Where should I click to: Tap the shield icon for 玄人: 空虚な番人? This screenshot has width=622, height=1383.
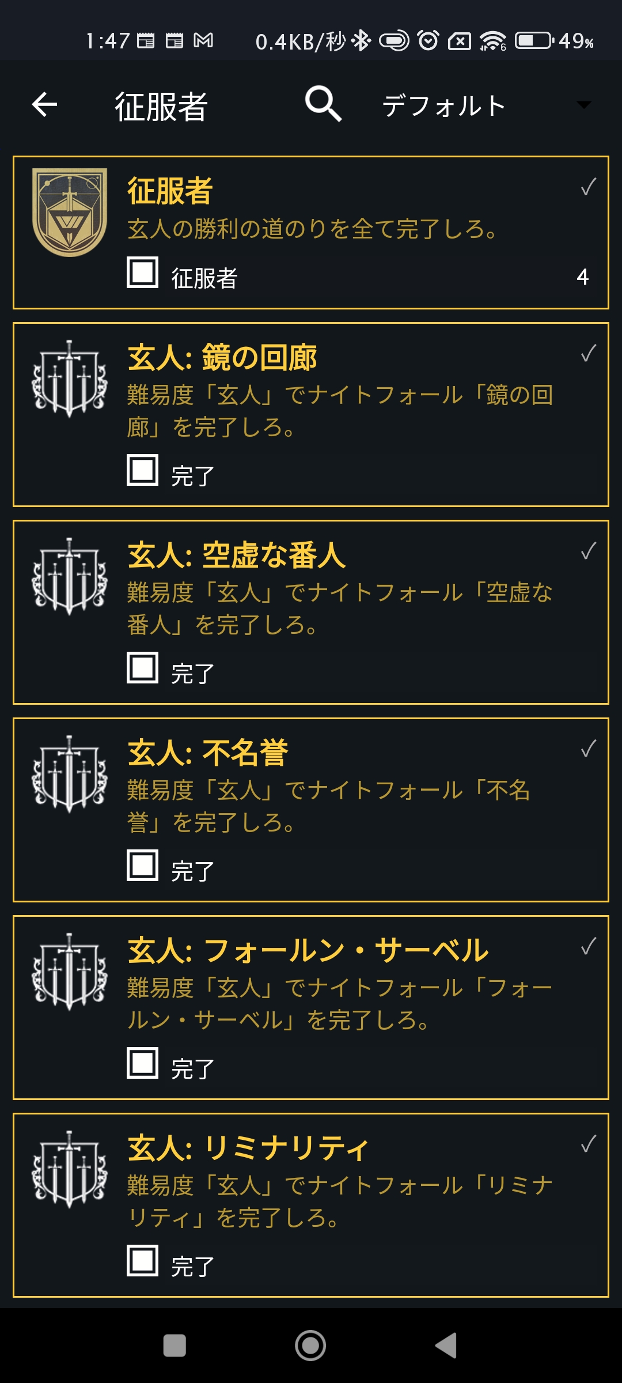click(70, 576)
